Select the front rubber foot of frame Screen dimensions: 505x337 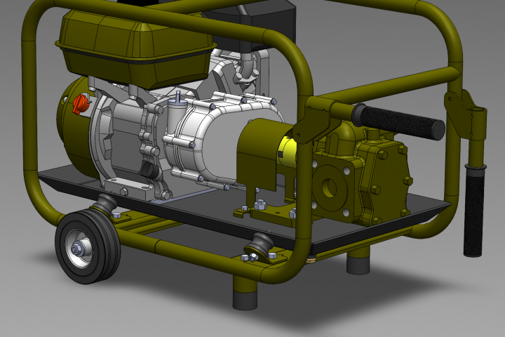[245, 300]
